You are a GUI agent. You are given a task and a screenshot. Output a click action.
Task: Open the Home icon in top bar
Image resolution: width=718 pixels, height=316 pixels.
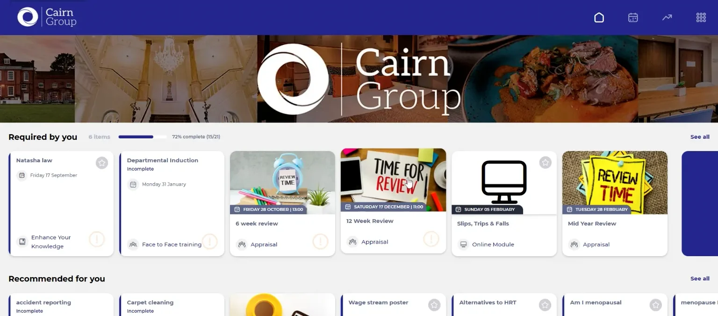click(x=599, y=17)
